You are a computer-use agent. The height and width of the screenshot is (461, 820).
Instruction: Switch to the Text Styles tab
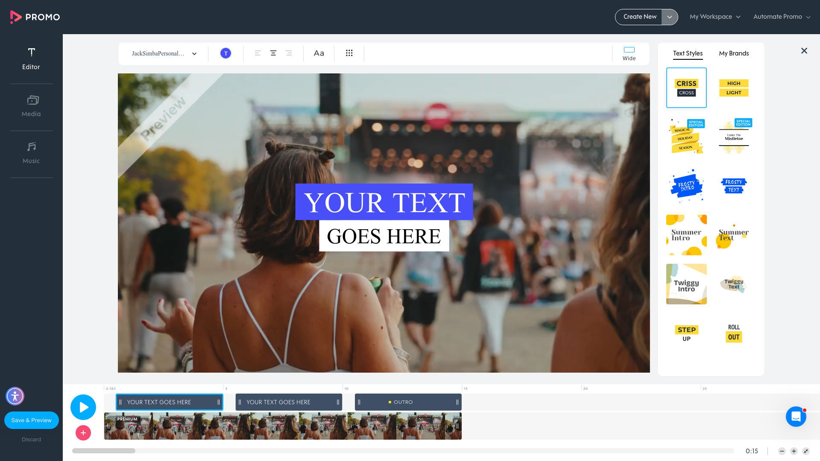[x=688, y=53]
